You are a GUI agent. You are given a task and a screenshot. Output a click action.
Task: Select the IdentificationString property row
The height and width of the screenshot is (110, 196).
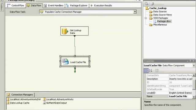[x=169, y=86]
